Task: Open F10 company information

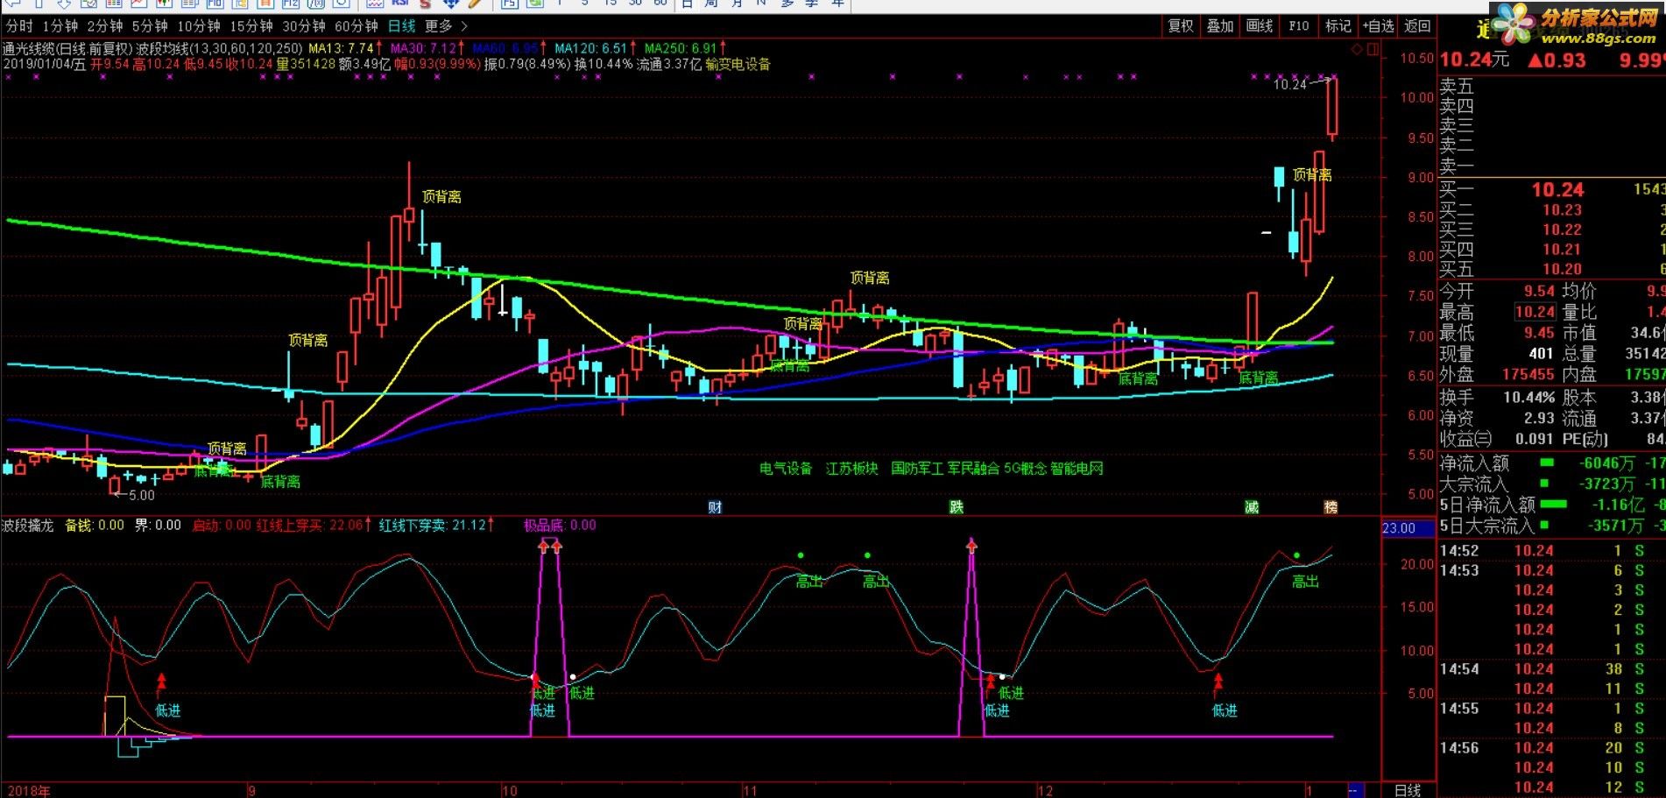Action: pos(1299,26)
